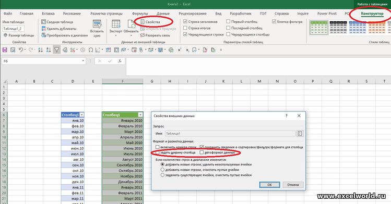
Task: Click into the formula bar
Action: (x=258, y=66)
